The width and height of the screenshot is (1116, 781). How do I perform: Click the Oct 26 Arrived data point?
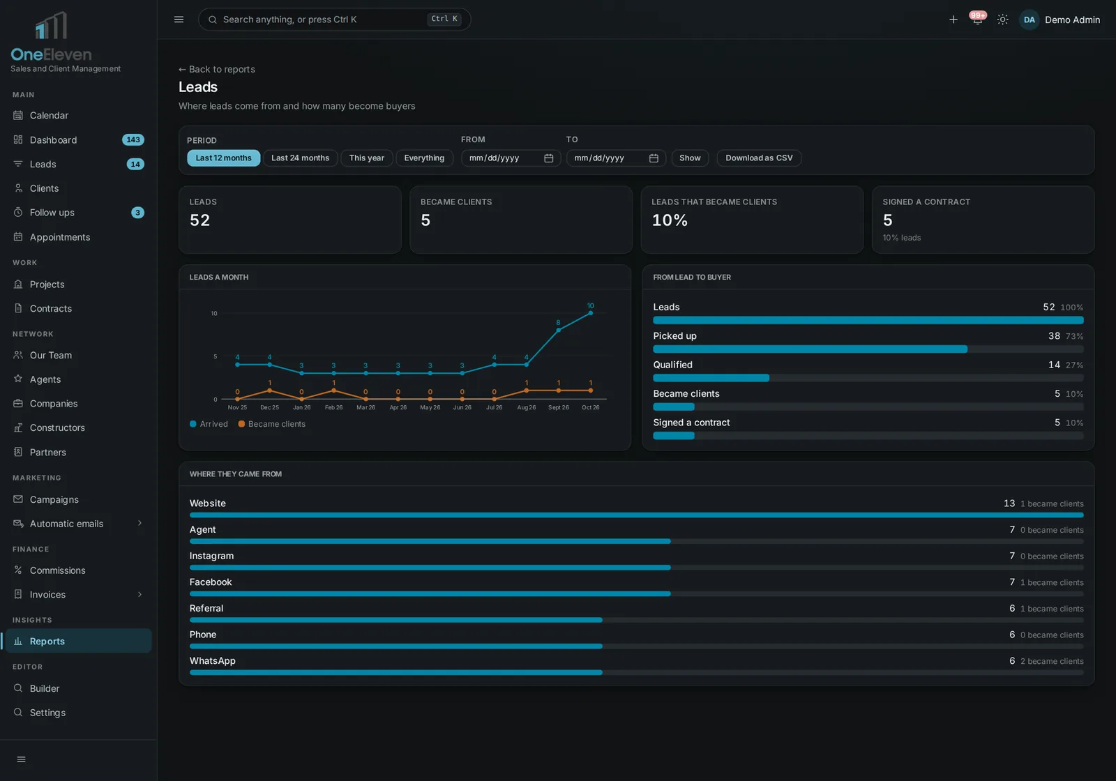coord(591,313)
